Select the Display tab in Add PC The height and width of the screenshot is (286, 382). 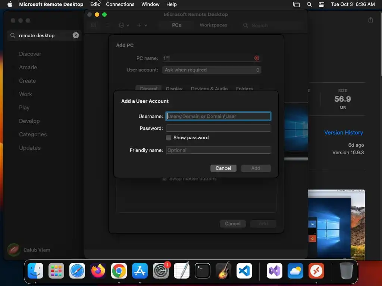click(174, 89)
